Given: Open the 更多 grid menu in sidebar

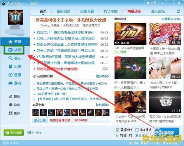Looking at the screenshot, I should coord(15,113).
